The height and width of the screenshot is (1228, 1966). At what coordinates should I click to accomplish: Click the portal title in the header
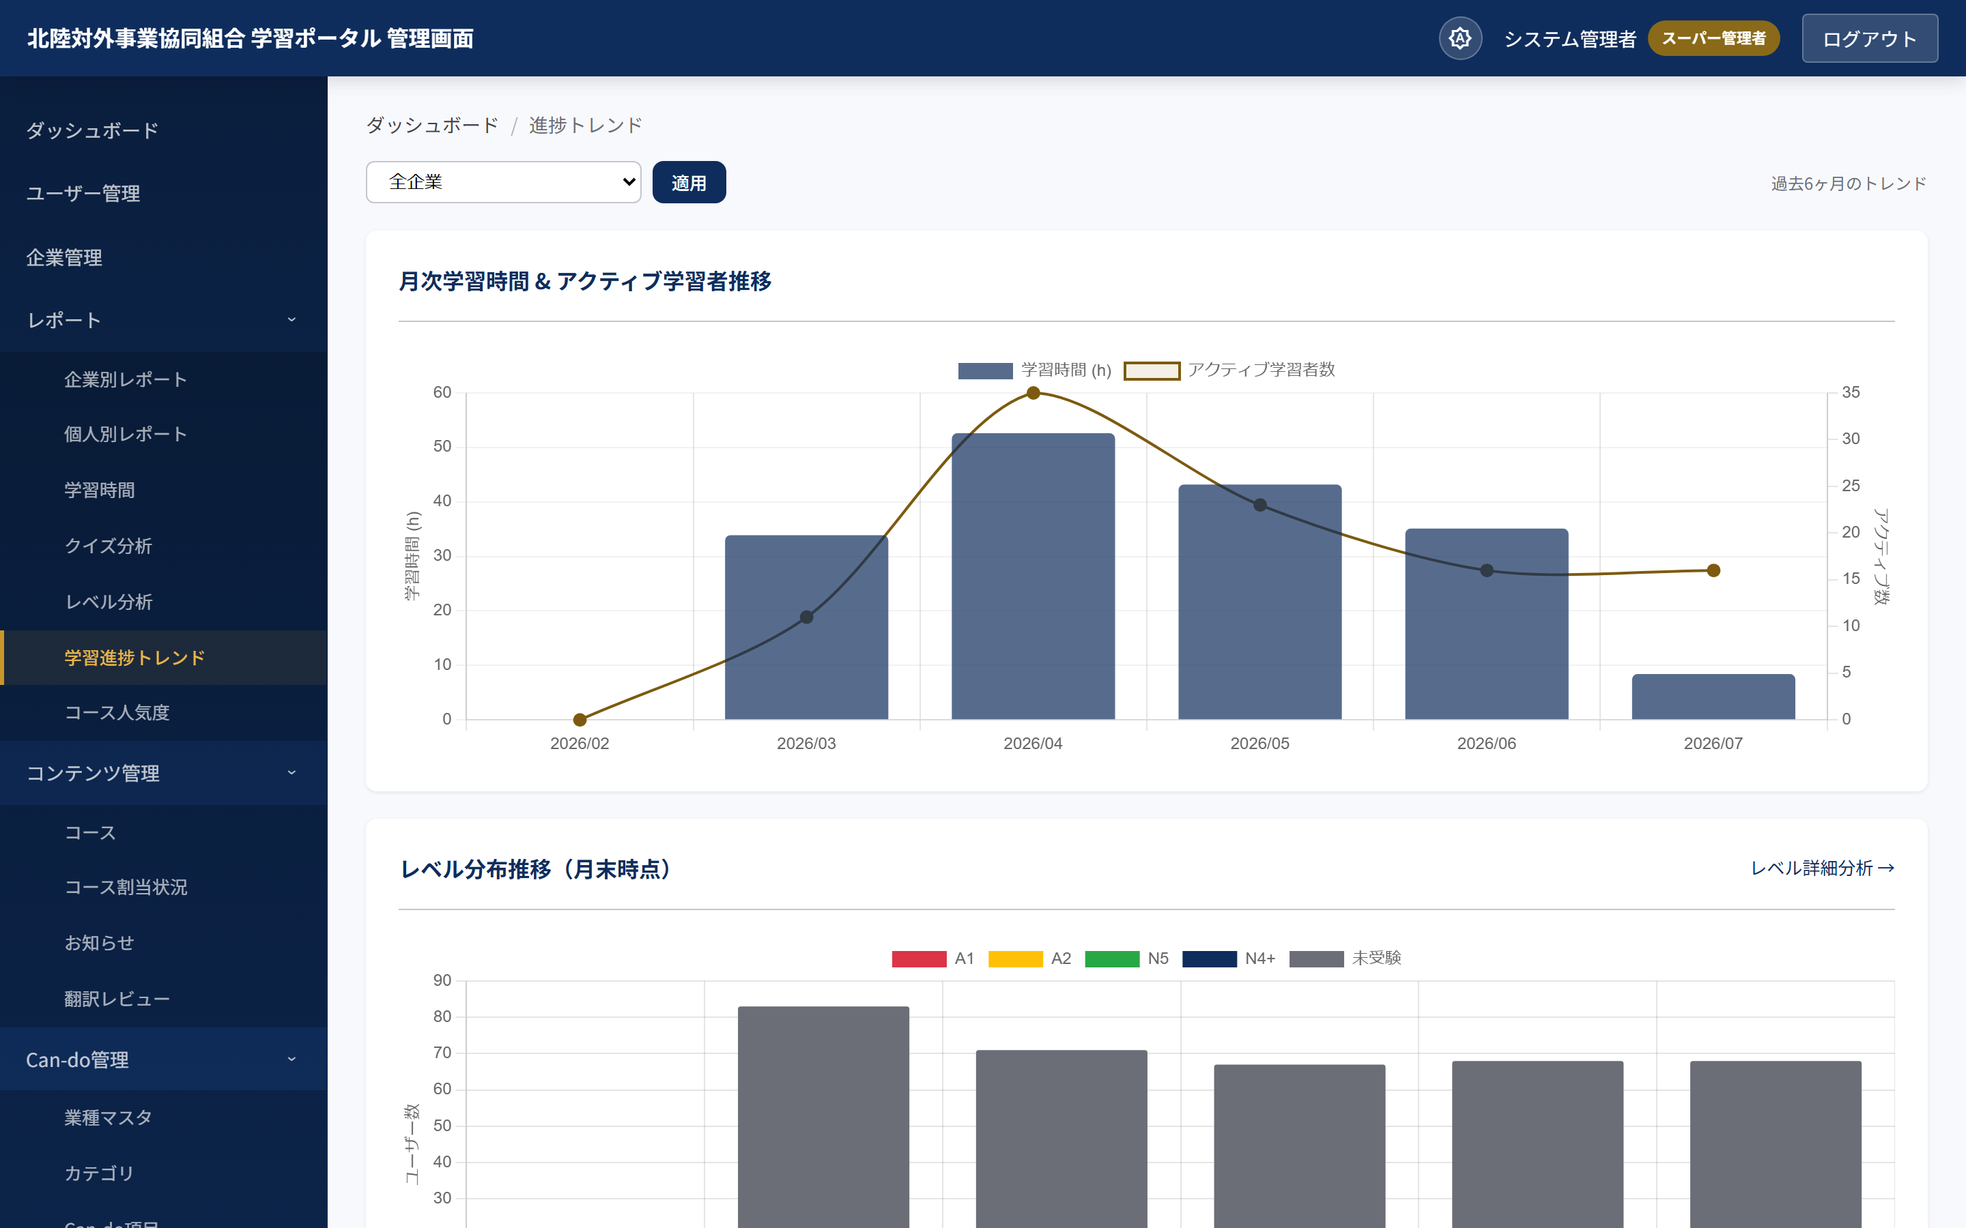pyautogui.click(x=251, y=38)
